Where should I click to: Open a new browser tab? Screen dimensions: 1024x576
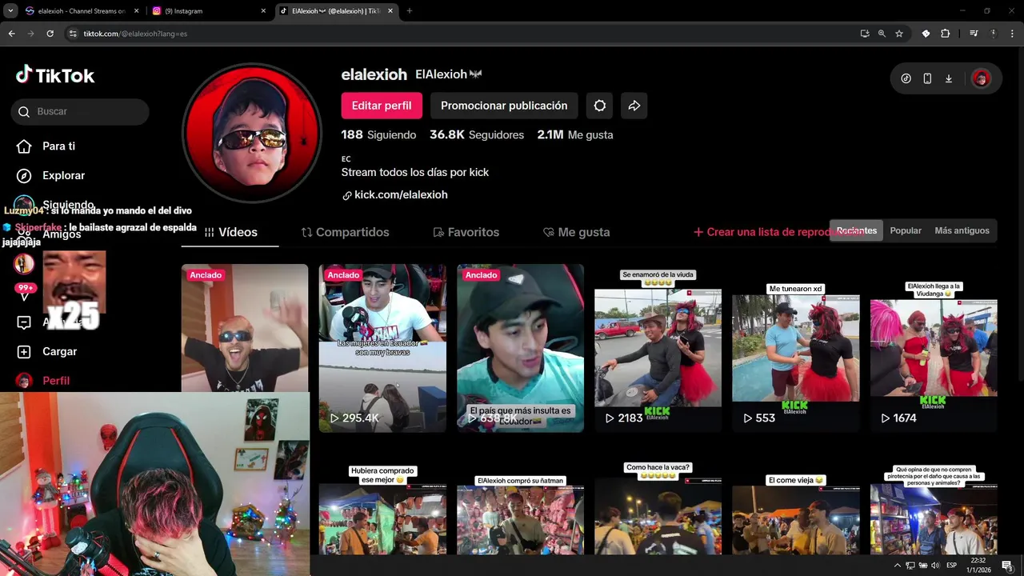click(x=410, y=11)
